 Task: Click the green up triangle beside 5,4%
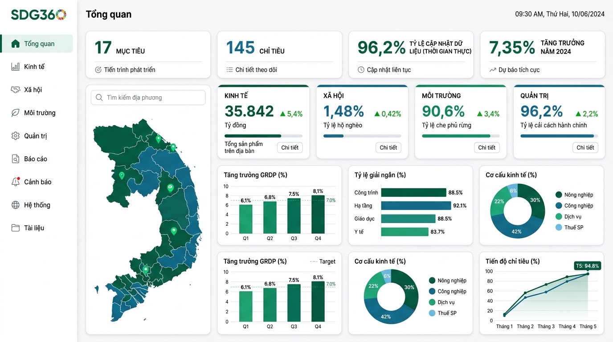pyautogui.click(x=282, y=114)
